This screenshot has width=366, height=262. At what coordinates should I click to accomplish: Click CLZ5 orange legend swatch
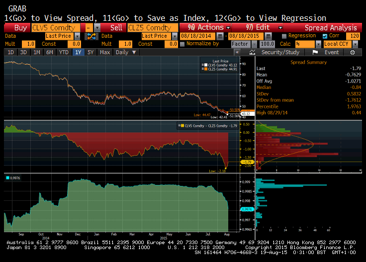coord(206,69)
